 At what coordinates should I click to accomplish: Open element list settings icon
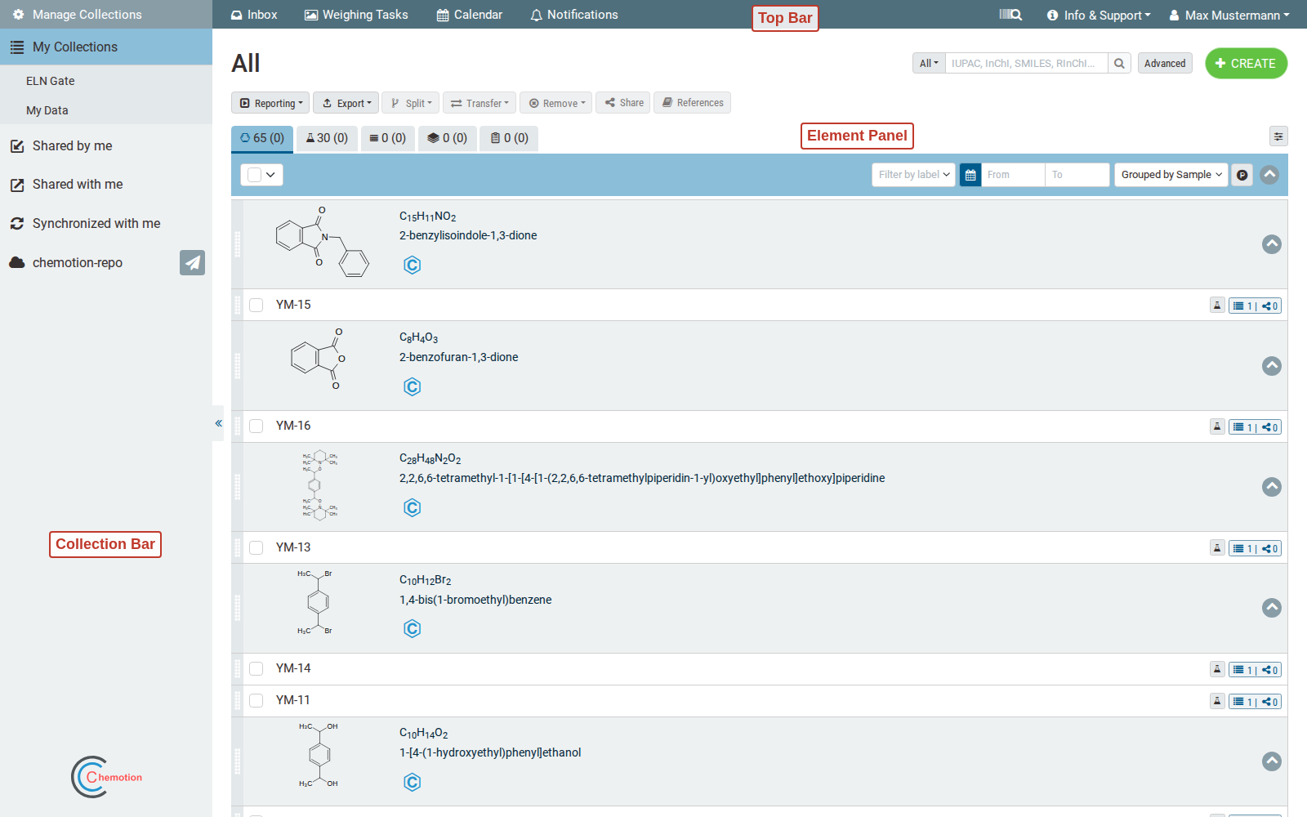pos(1278,136)
